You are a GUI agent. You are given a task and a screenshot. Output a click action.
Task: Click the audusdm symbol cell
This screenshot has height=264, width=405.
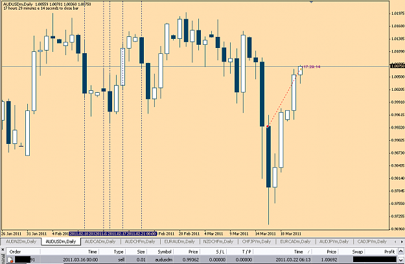tap(163, 259)
